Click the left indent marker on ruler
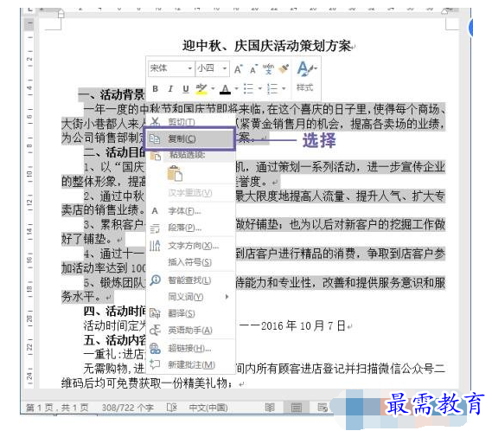This screenshot has width=492, height=431. pos(61,13)
